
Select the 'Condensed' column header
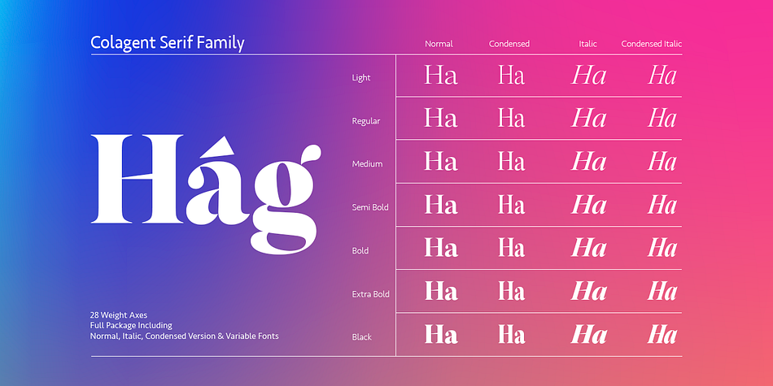[x=509, y=44]
